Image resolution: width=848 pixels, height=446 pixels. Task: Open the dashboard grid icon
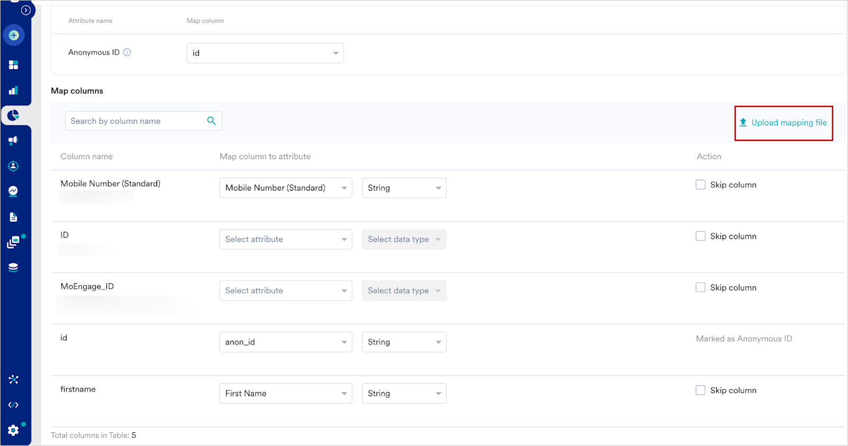(x=14, y=65)
